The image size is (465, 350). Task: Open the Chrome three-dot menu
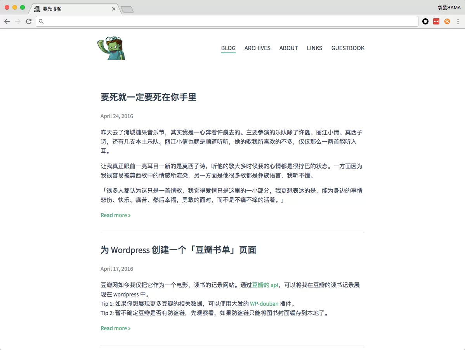pyautogui.click(x=458, y=21)
